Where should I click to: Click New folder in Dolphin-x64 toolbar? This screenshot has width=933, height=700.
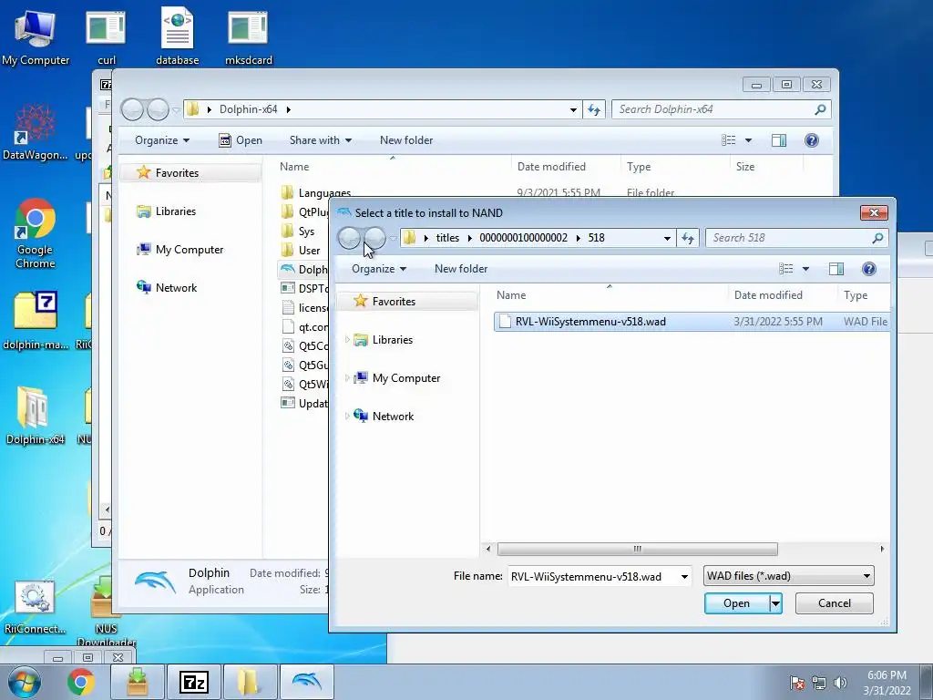406,140
